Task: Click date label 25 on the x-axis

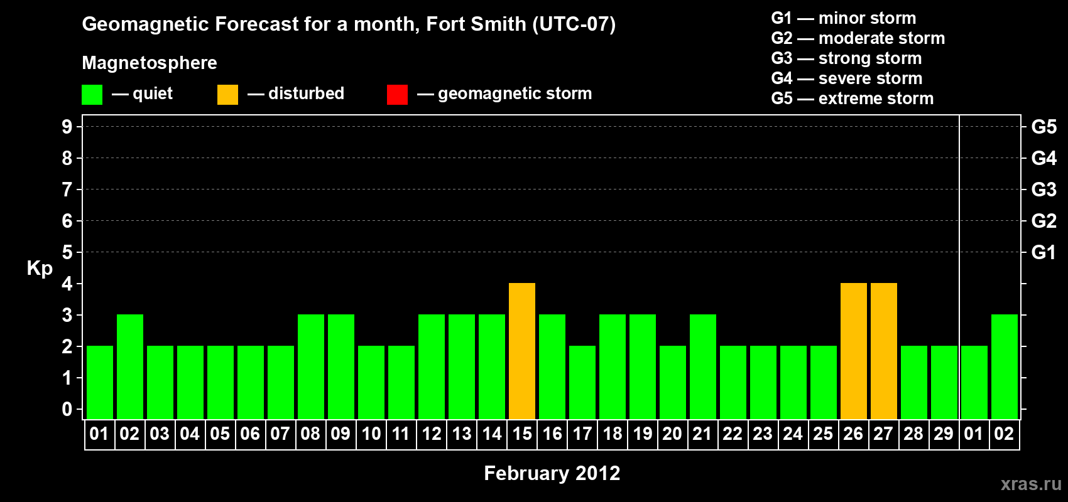Action: point(823,434)
